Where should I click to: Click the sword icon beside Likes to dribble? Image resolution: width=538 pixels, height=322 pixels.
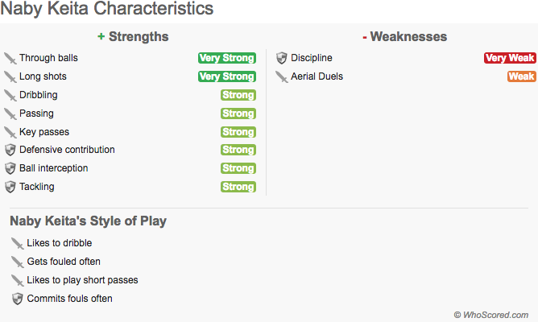click(17, 243)
